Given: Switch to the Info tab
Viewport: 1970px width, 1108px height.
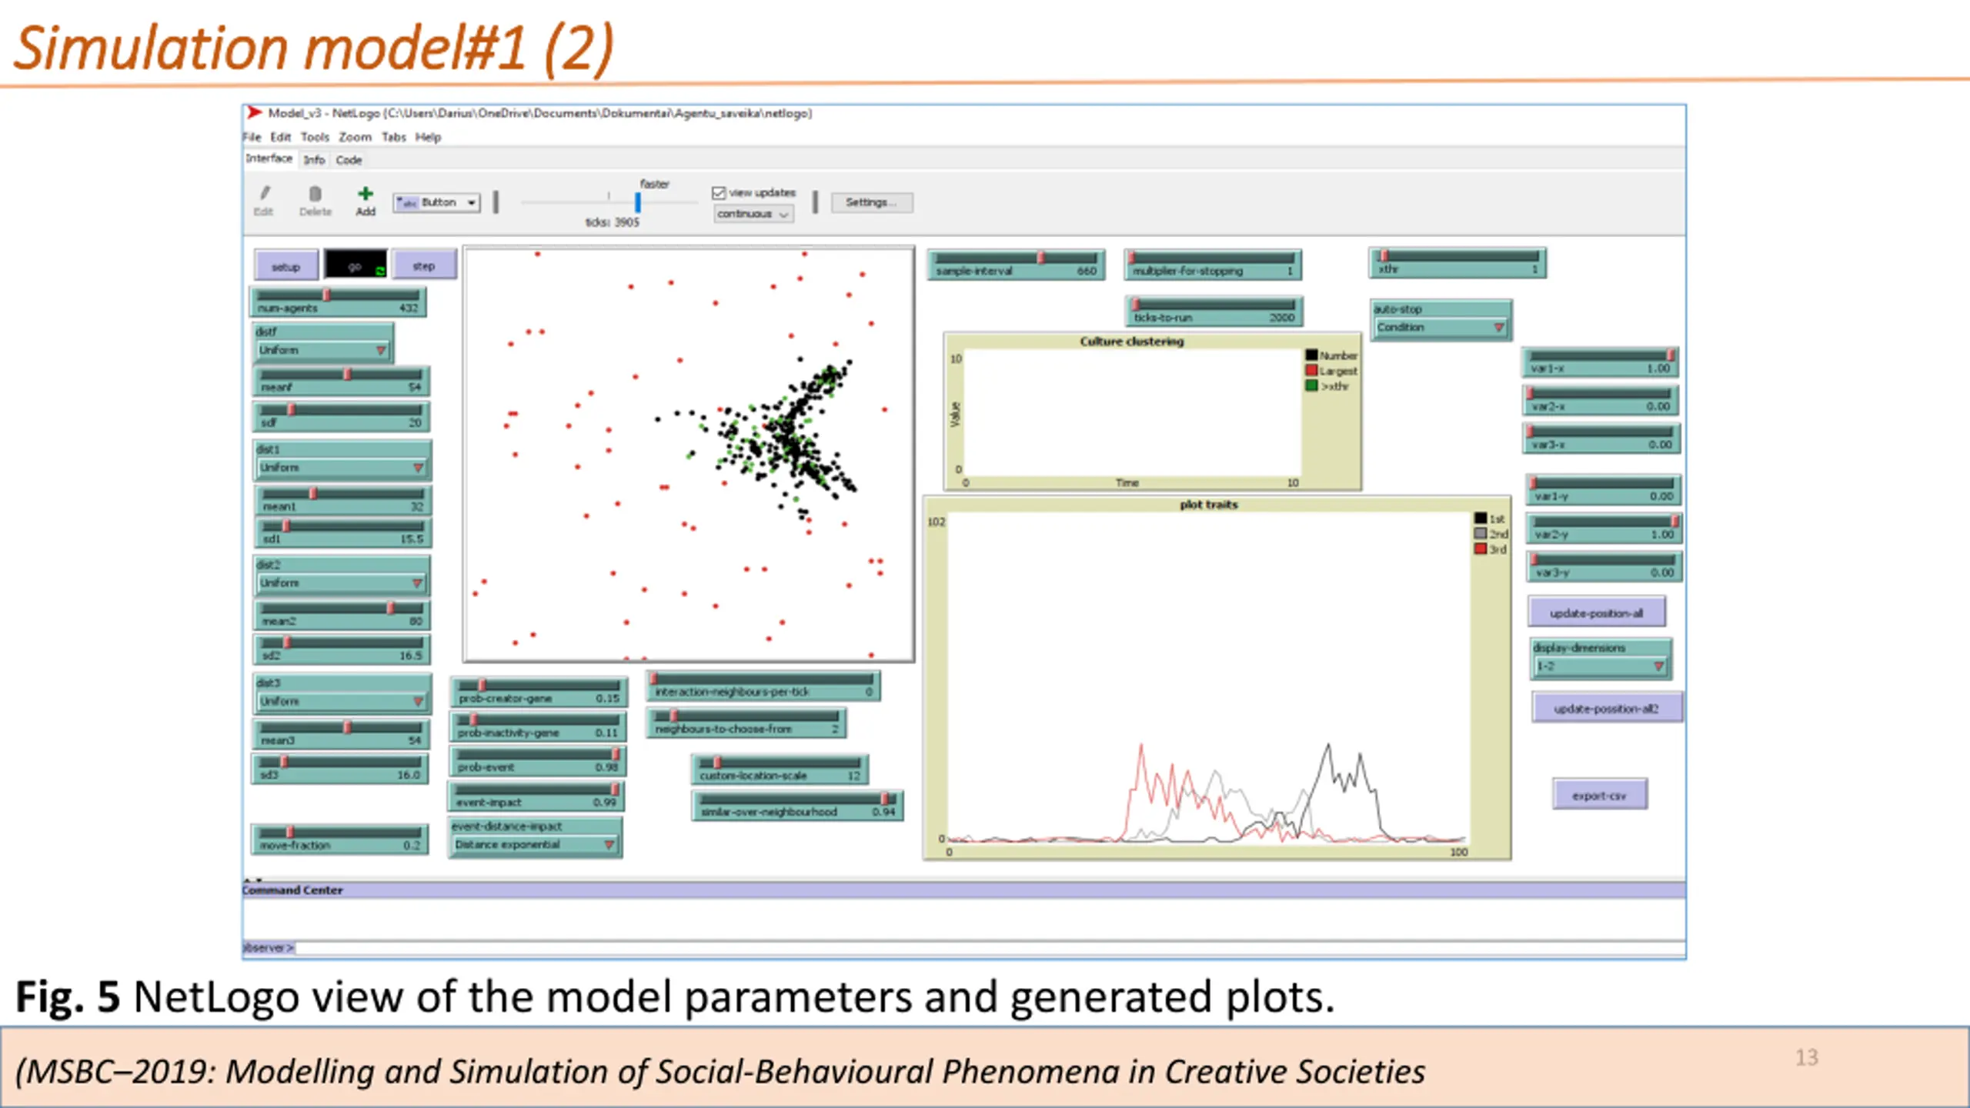Looking at the screenshot, I should (314, 160).
